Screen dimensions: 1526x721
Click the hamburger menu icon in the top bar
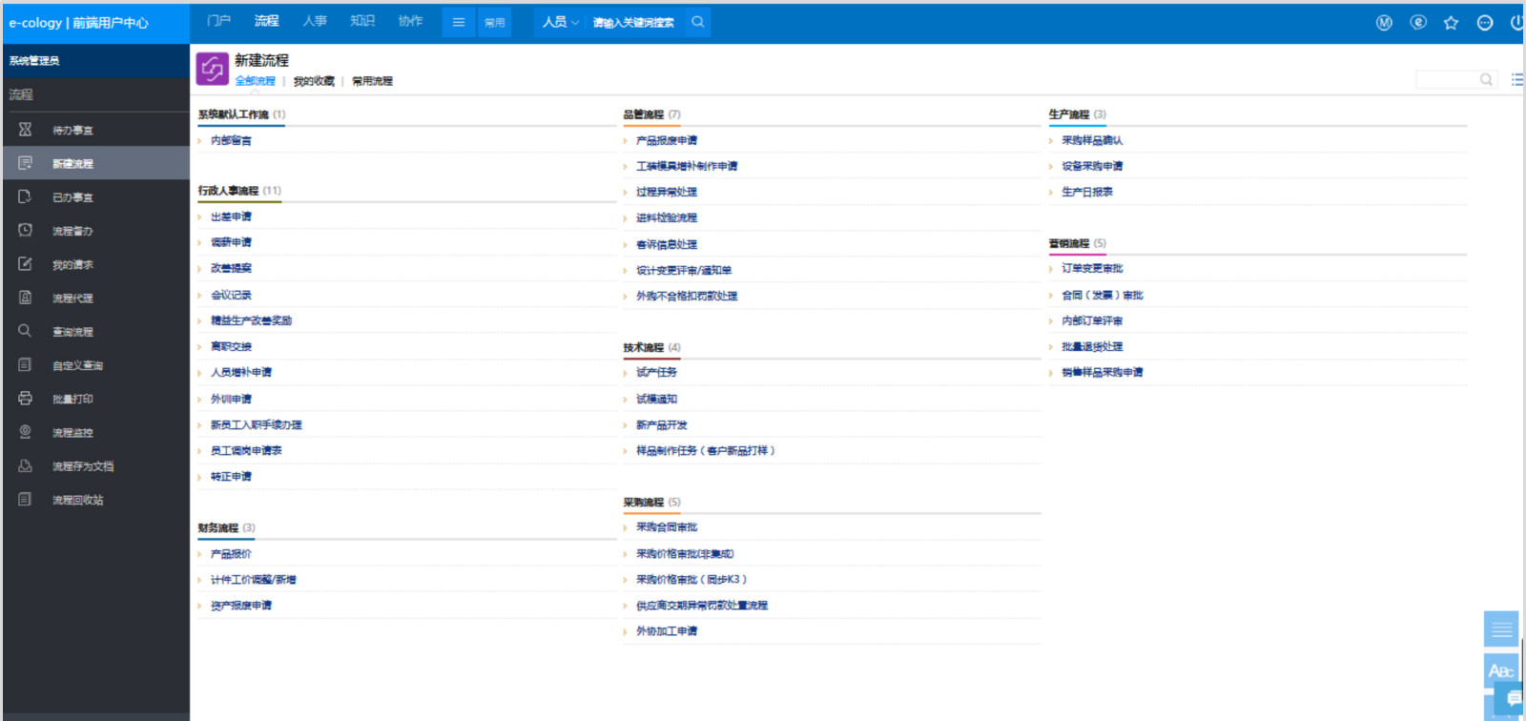459,22
